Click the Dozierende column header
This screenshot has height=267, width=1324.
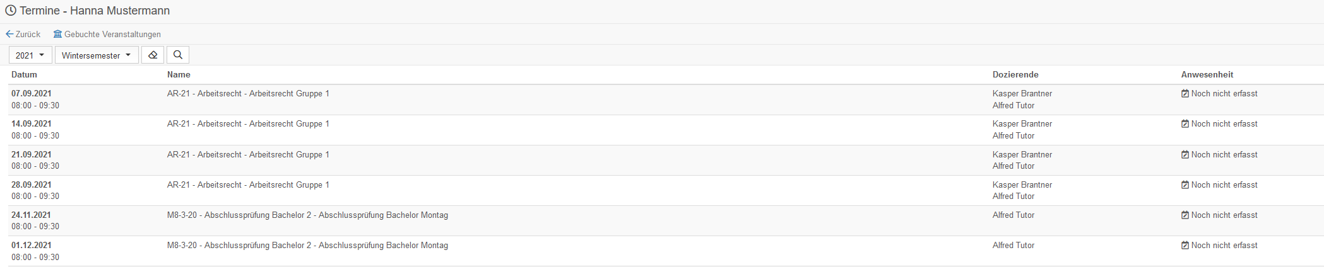pos(1015,74)
